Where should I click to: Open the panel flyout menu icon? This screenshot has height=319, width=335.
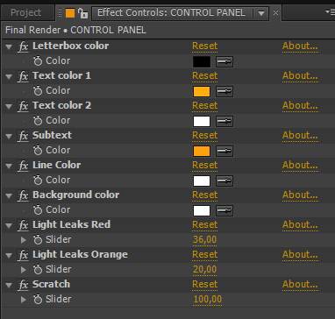pyautogui.click(x=330, y=12)
